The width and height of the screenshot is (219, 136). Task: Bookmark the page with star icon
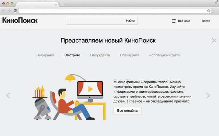[x=208, y=11]
